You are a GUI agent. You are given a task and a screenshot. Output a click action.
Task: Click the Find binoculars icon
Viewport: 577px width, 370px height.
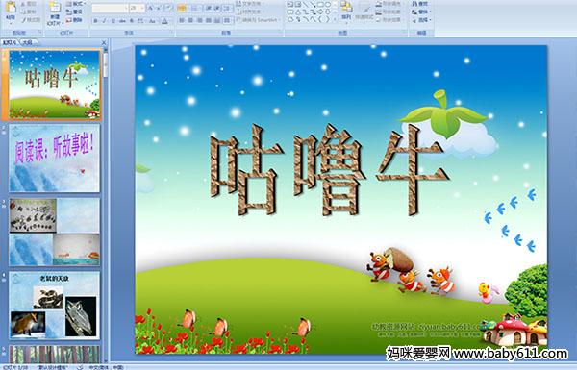tap(414, 4)
